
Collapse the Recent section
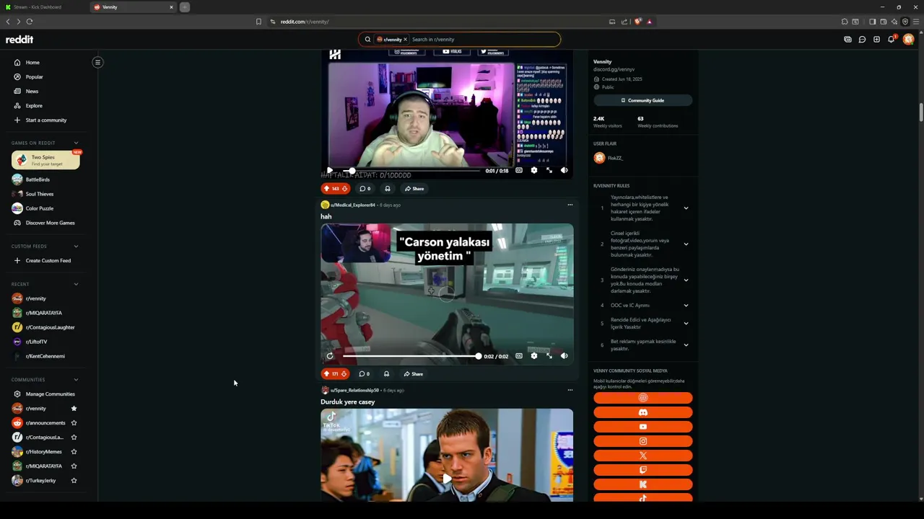coord(76,284)
